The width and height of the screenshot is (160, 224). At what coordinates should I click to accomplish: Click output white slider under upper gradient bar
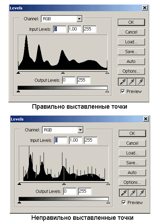pyautogui.click(x=107, y=91)
